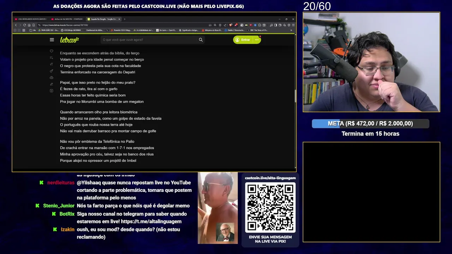Change lyrics font size icon
Viewport: 452px width, 254px height.
tap(51, 64)
